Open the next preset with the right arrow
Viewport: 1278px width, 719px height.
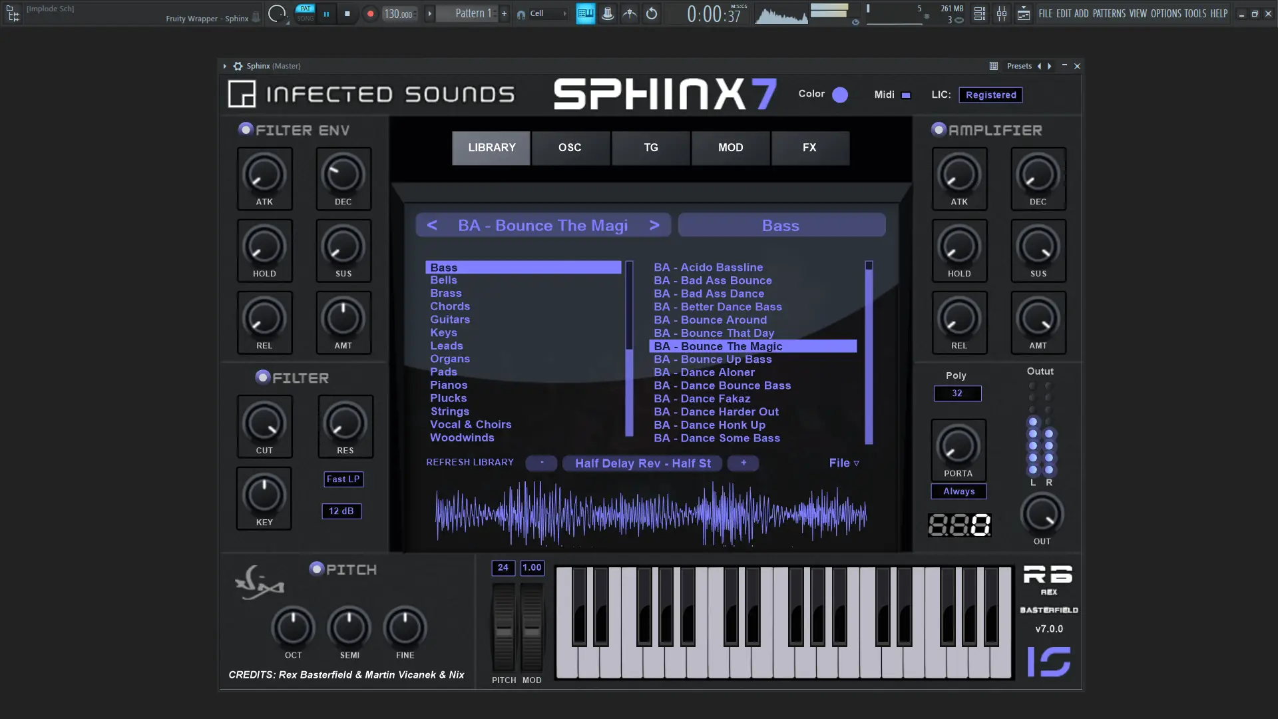click(654, 225)
